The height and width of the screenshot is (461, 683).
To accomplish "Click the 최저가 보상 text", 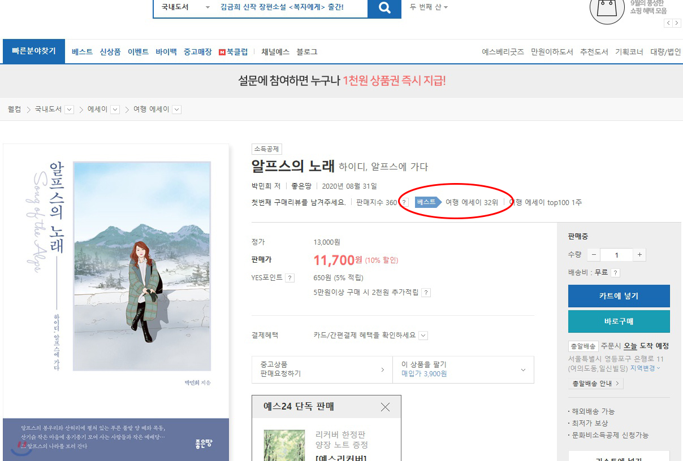I will [590, 423].
